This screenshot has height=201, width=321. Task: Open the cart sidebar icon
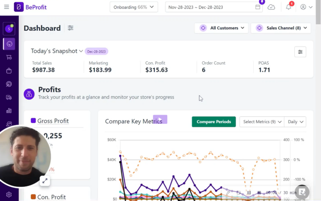pyautogui.click(x=9, y=58)
